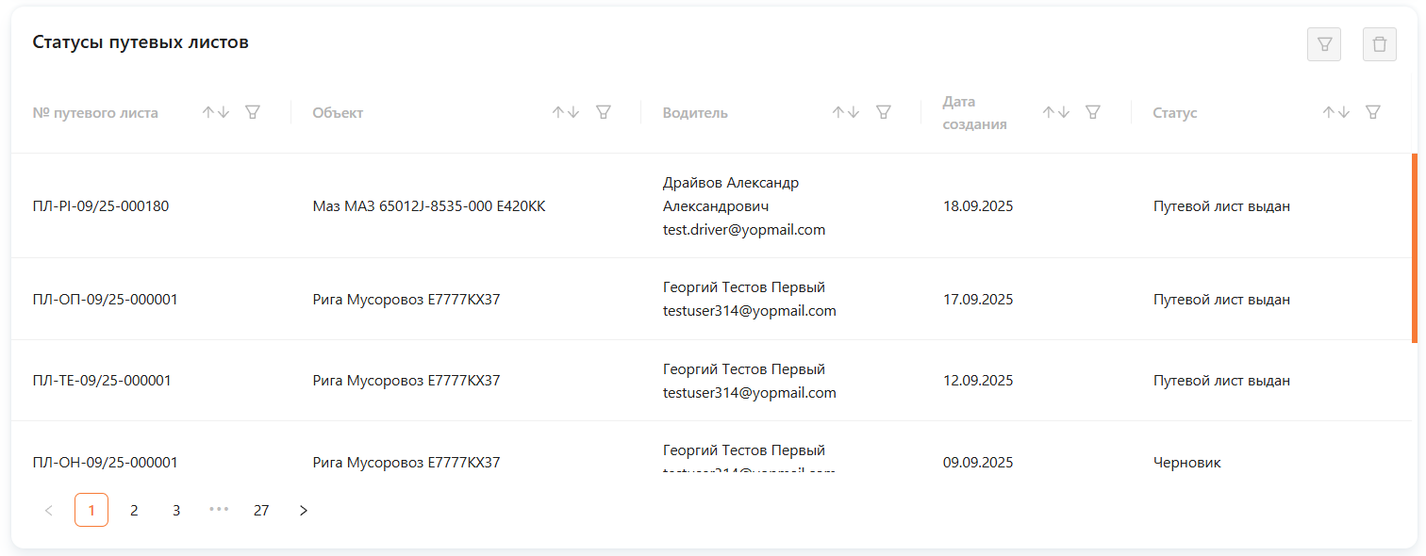Click the pagination ellipsis to skip pages
1426x556 pixels.
[x=219, y=510]
